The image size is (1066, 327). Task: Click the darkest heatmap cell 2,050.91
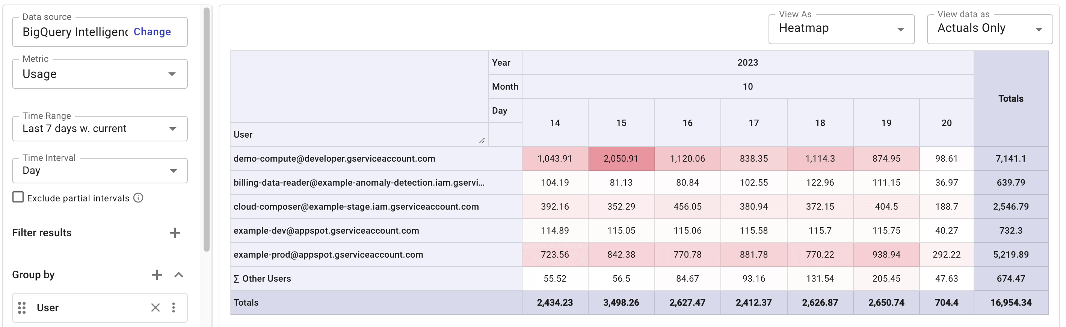(621, 159)
